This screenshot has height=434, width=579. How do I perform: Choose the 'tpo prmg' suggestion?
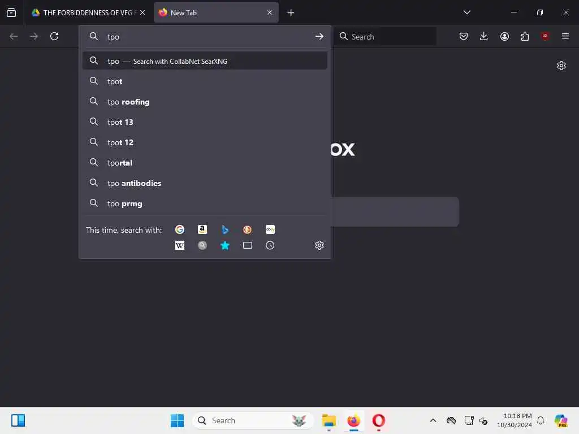coord(205,203)
